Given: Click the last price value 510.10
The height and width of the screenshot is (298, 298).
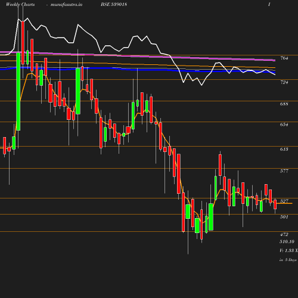Looking at the screenshot, I should pos(287,241).
